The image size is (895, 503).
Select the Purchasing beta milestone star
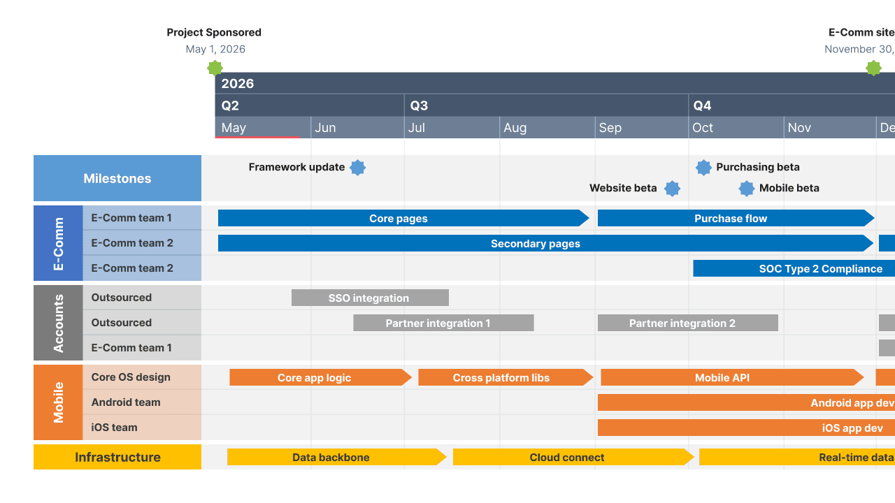(x=703, y=168)
